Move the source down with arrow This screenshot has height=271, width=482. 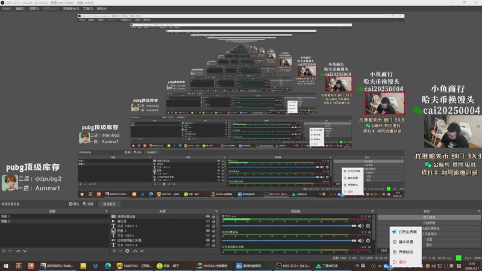[142, 251]
